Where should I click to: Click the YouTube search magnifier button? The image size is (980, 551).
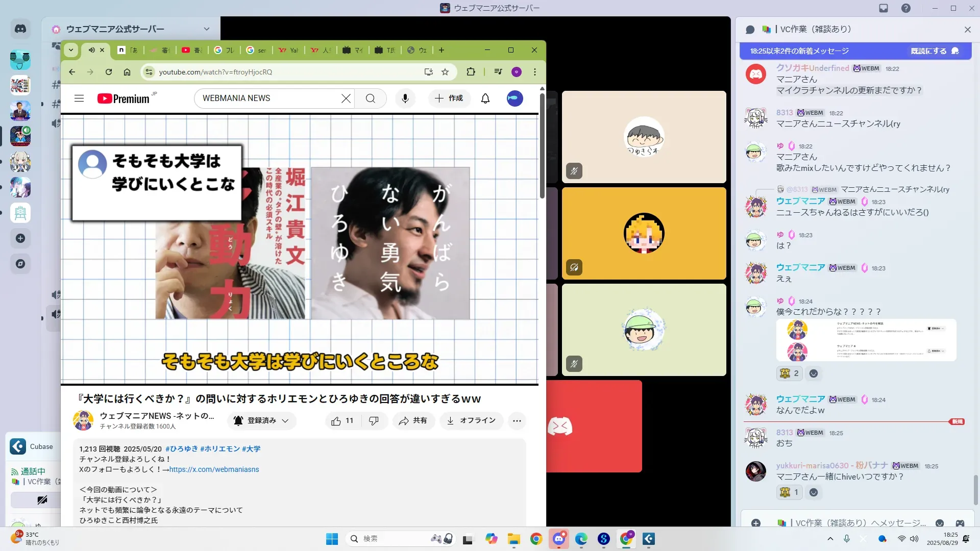tap(371, 98)
